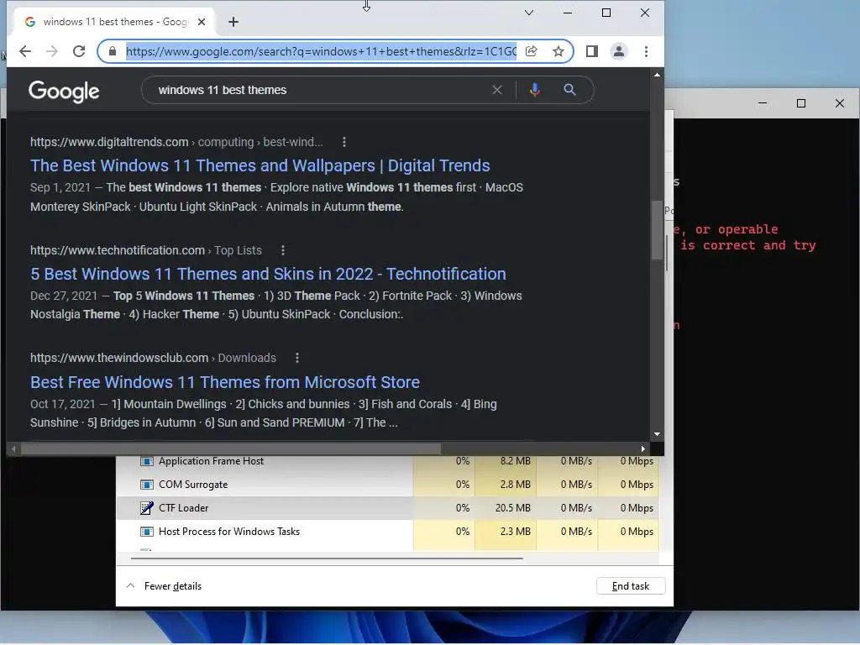Open options menu for digitaltrends result
This screenshot has width=860, height=645.
point(343,142)
